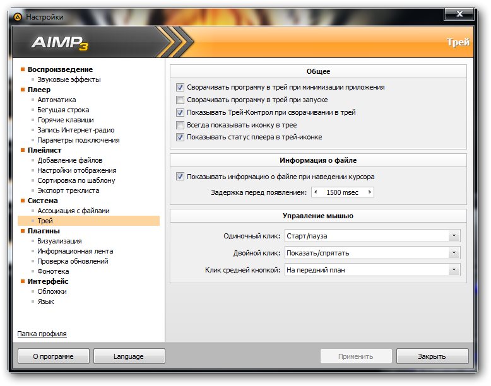Enable minimize to tray on startup checkbox
The width and height of the screenshot is (491, 386).
point(180,100)
